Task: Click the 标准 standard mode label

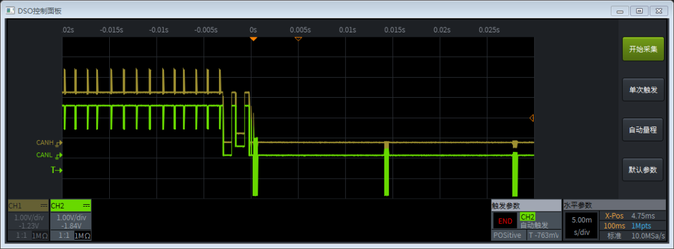Action: coord(614,236)
